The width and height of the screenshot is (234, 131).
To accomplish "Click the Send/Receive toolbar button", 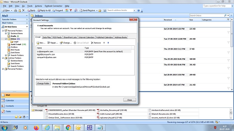I will click(x=87, y=10).
